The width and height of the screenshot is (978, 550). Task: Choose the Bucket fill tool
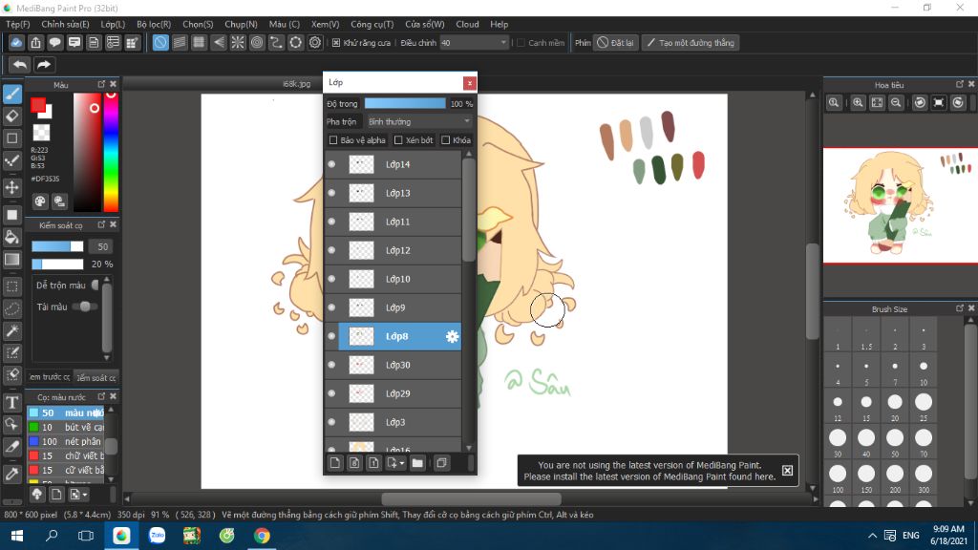click(11, 237)
